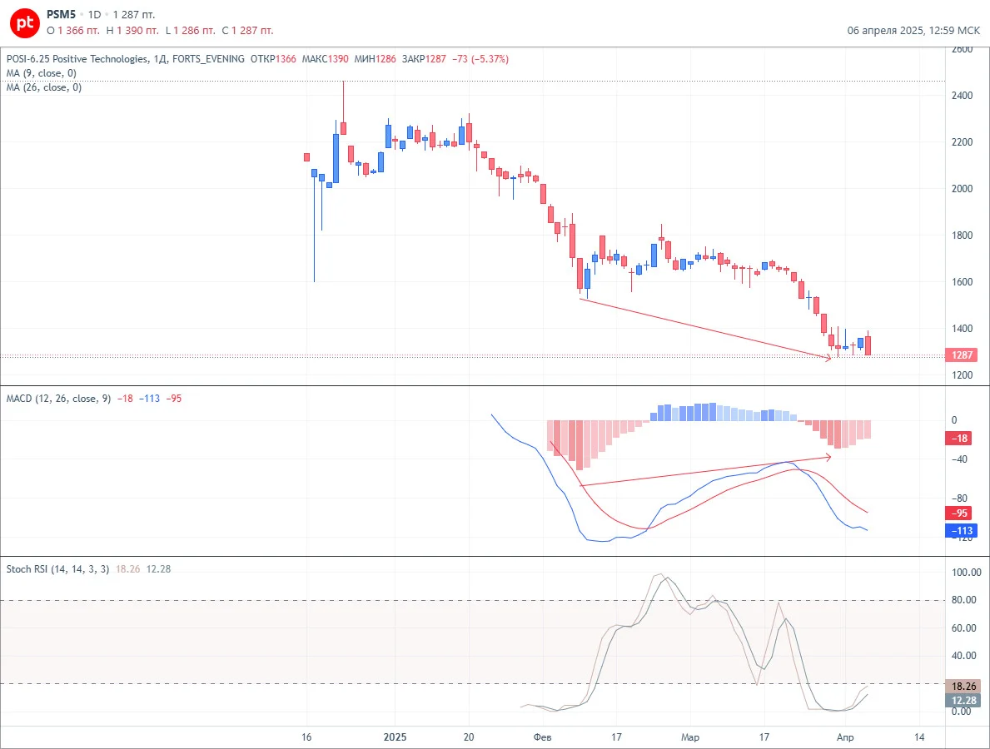
Task: Click the Мар month label on time axis
Action: pos(690,737)
